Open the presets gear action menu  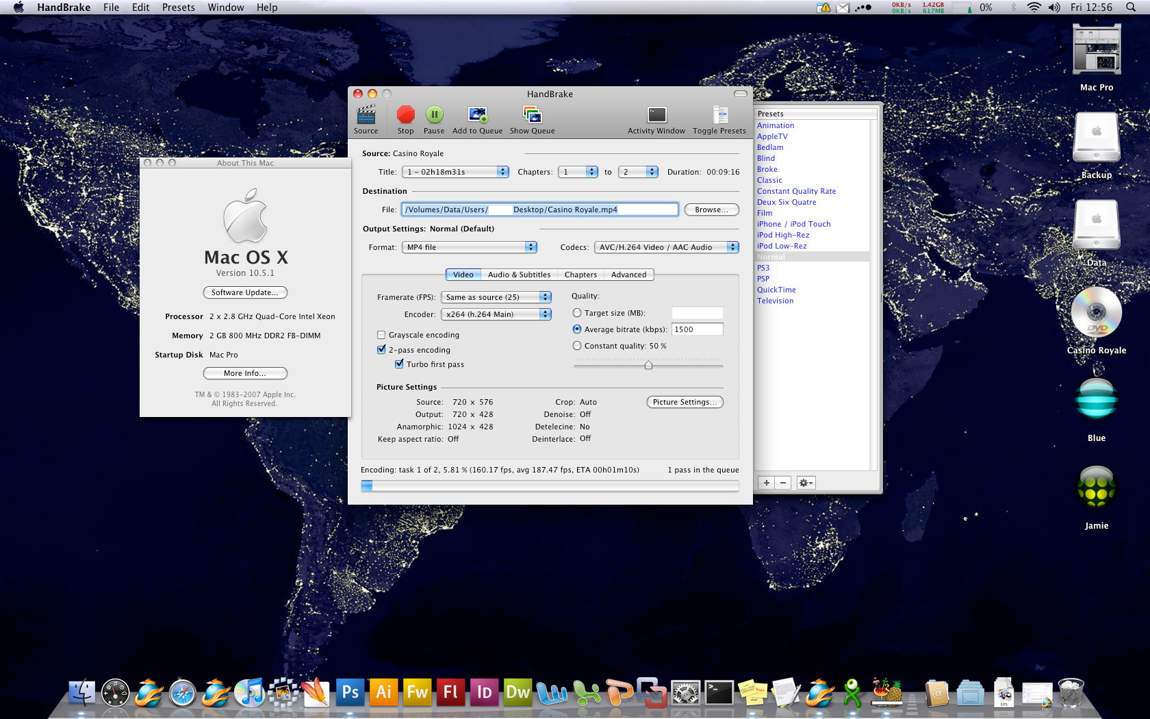(x=806, y=483)
